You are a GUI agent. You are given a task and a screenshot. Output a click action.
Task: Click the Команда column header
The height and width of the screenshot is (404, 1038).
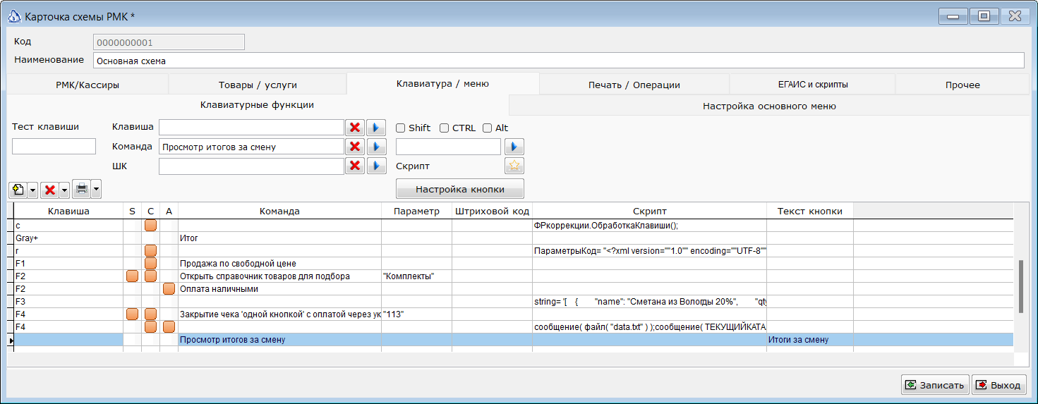(279, 211)
